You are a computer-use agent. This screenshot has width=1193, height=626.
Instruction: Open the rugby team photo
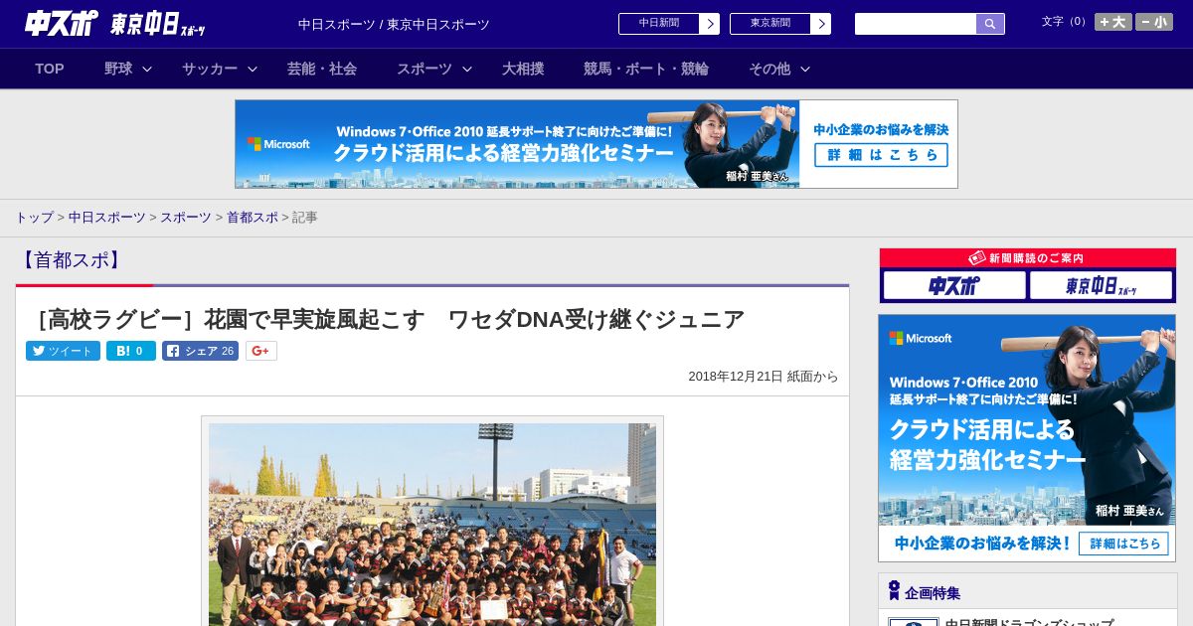click(x=432, y=524)
